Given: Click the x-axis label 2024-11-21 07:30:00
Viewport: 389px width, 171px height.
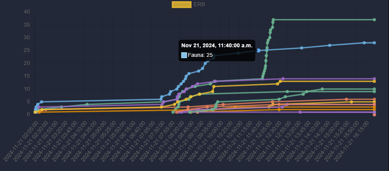Looking at the screenshot, I should [x=147, y=141].
